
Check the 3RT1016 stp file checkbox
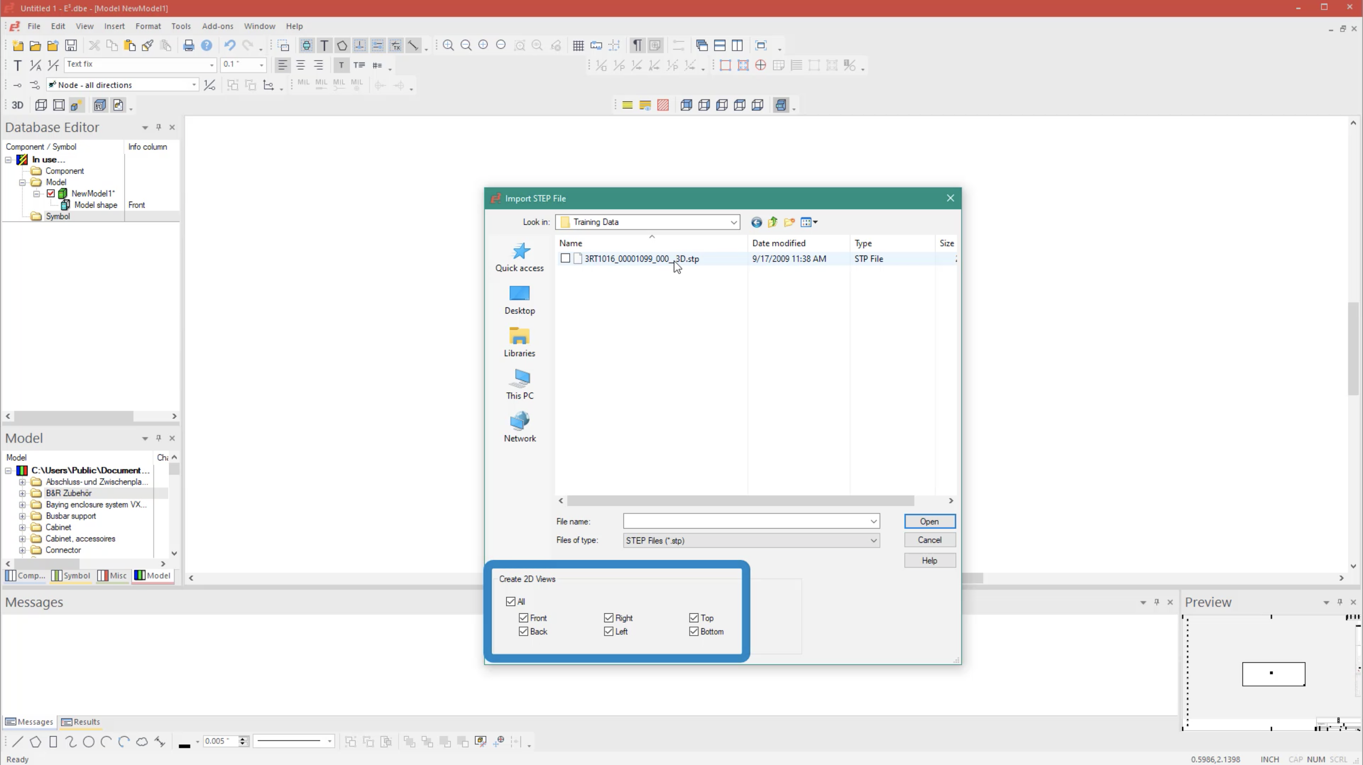coord(565,259)
